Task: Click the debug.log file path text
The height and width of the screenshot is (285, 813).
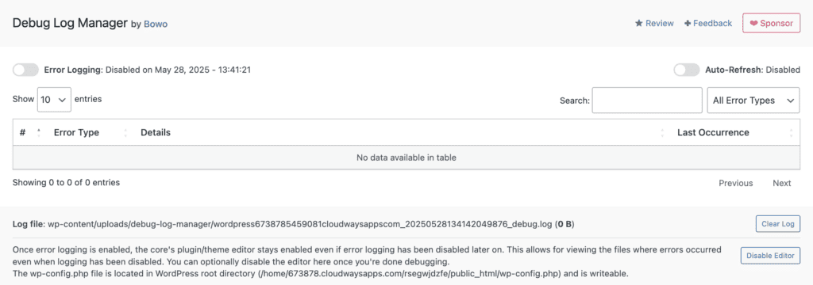Action: [300, 225]
